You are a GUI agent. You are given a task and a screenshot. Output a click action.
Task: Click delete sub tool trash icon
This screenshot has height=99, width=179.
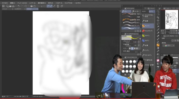point(140,31)
